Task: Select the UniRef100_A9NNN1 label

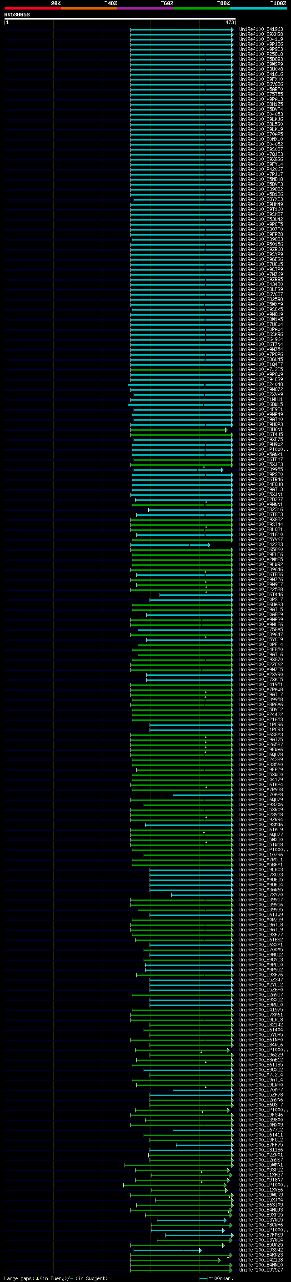Action: (x=261, y=504)
